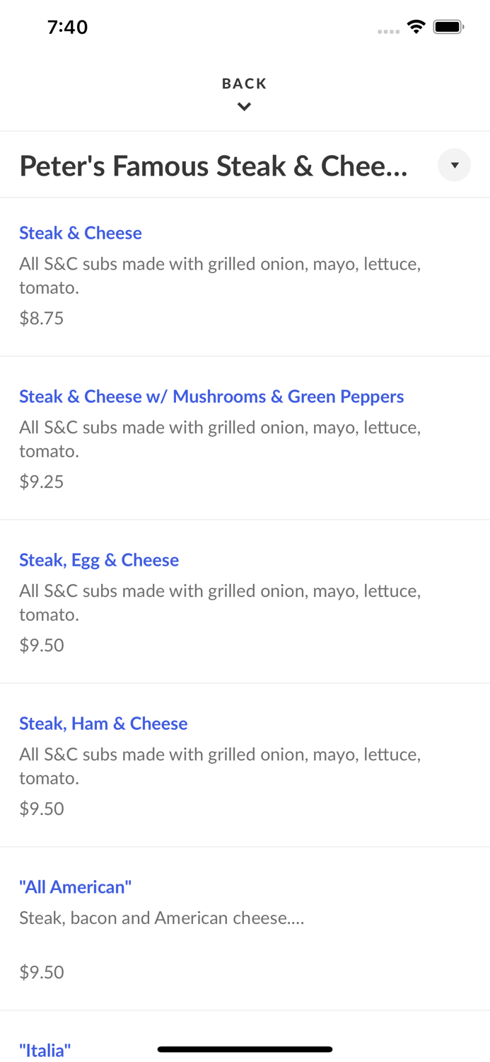
Task: Select the "Italia" menu item
Action: pos(44,1051)
